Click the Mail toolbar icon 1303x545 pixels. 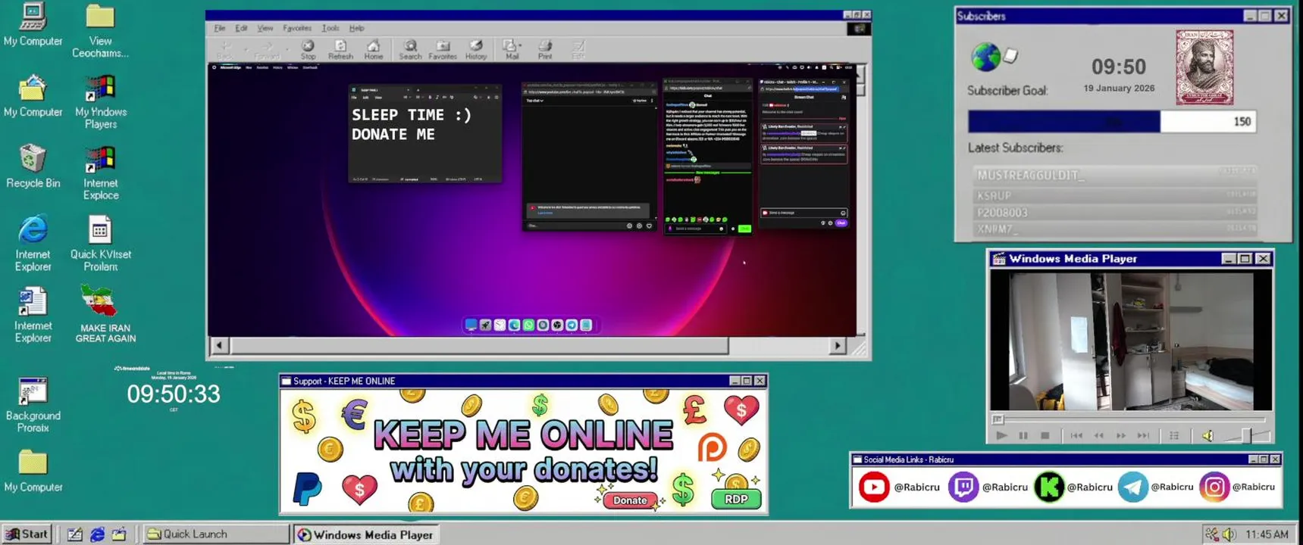(512, 50)
